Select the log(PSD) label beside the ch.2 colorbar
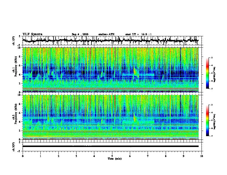Image resolution: width=227 pixels, height=175 pixels. tap(215, 122)
